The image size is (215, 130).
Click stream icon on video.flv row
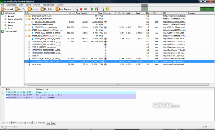click(105, 56)
